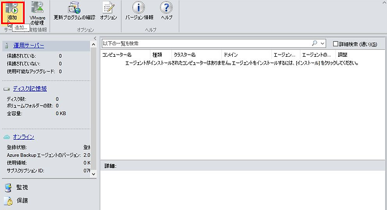Enable 詳細検索 (遅い) checkbox

click(335, 44)
